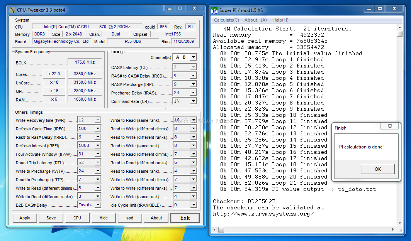Viewport: 411px width, 241px height.
Task: Open the CPU button in CPU-Tweaker
Action: click(x=77, y=218)
